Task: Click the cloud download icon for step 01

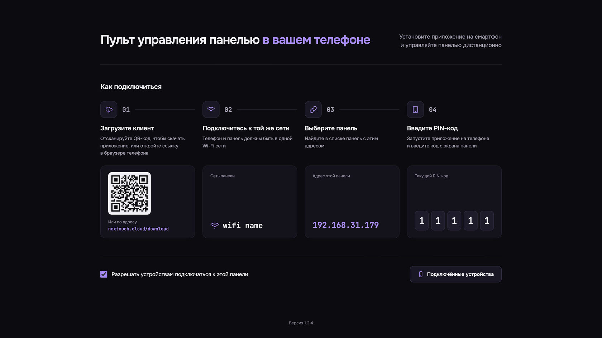Action: tap(109, 110)
